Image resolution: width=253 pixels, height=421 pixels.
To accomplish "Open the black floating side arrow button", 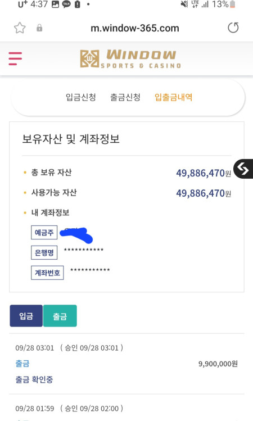I will click(x=243, y=169).
